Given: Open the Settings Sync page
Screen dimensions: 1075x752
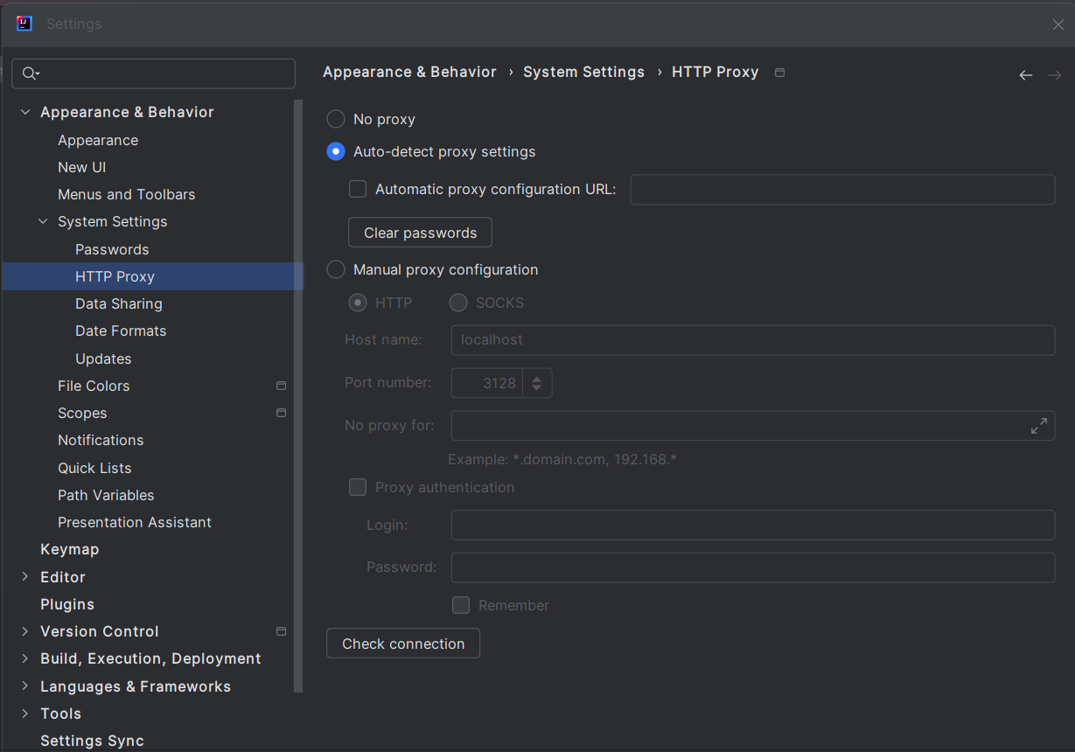Looking at the screenshot, I should (92, 741).
